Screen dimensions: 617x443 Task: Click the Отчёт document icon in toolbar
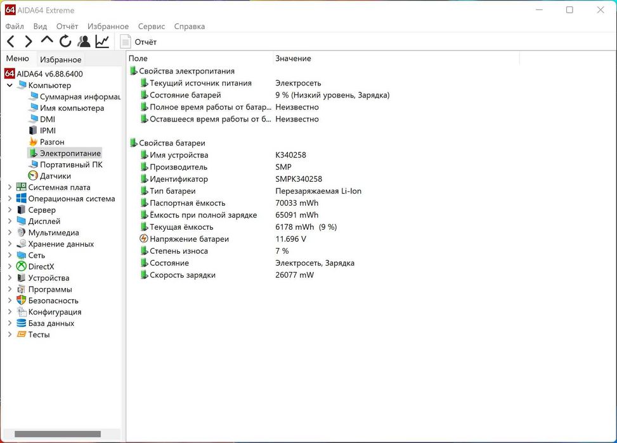[x=126, y=42]
